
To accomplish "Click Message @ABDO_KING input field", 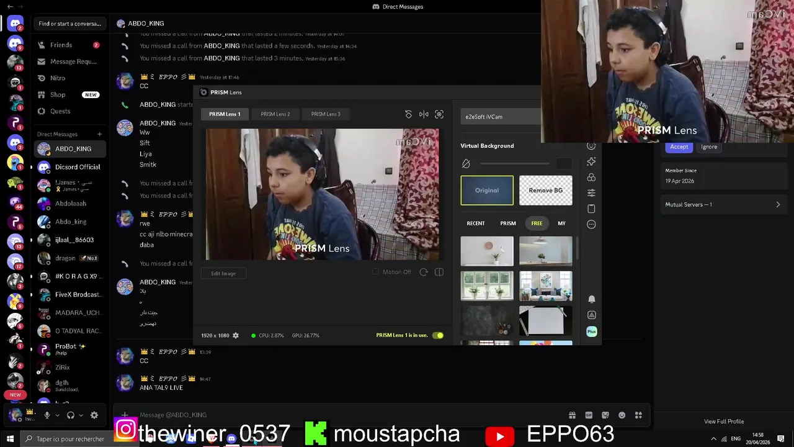I will click(347, 415).
